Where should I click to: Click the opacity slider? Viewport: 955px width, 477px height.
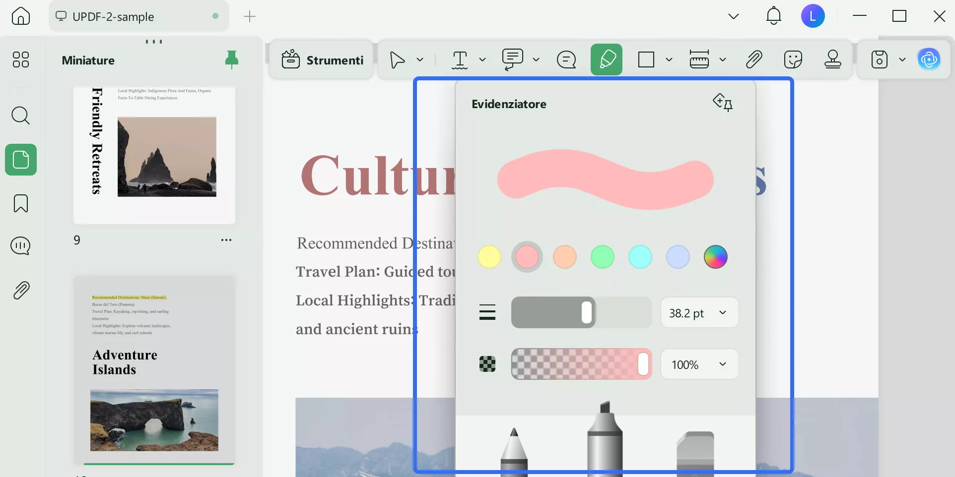click(582, 364)
